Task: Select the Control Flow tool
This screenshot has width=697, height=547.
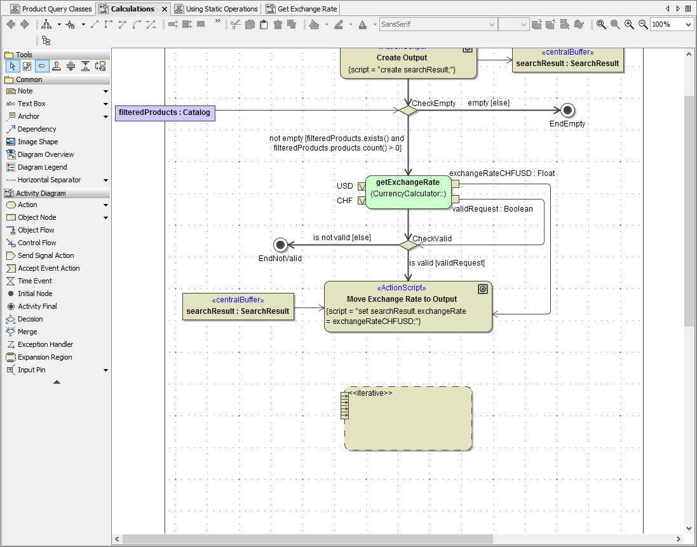Action: (x=36, y=243)
